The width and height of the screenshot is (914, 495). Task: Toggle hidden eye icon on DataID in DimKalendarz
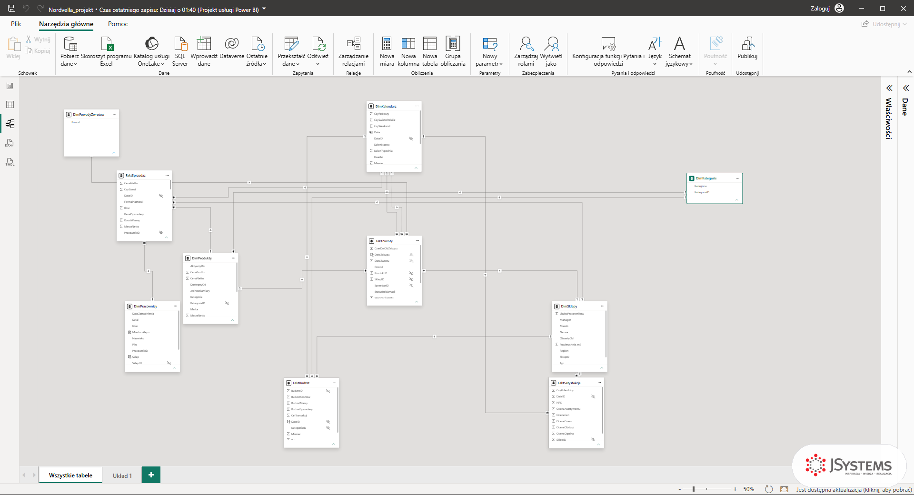pyautogui.click(x=411, y=139)
